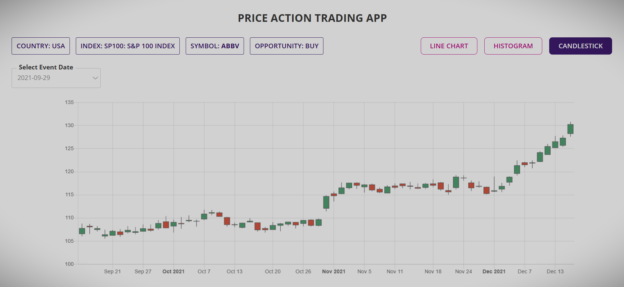Switch to the Line Chart view

(449, 46)
